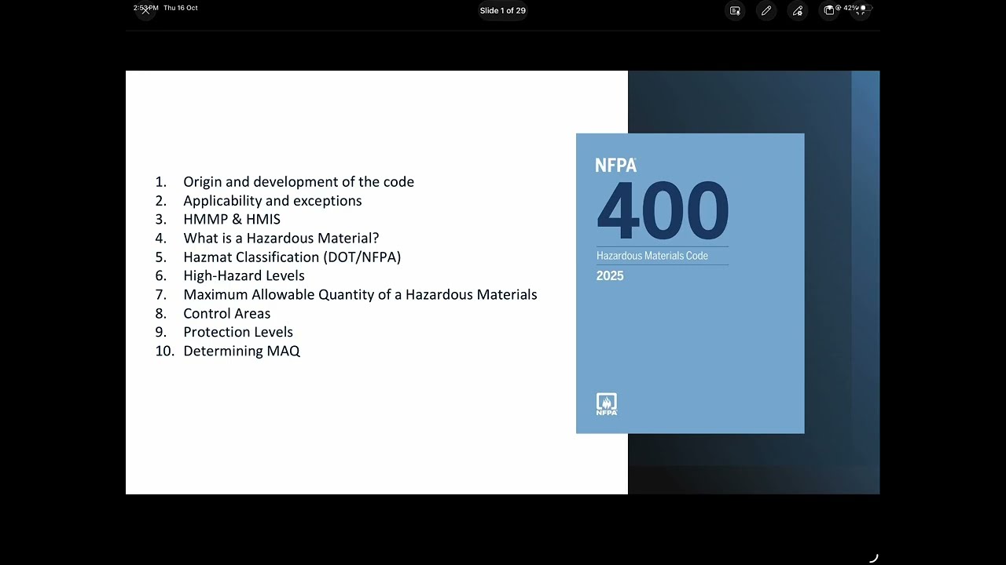Click the 'HMMP & HMIS' line

(232, 219)
